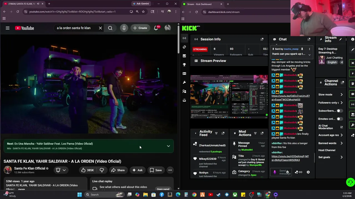The height and width of the screenshot is (199, 355).
Task: Pop out the Mod Actions panel
Action: 262,133
